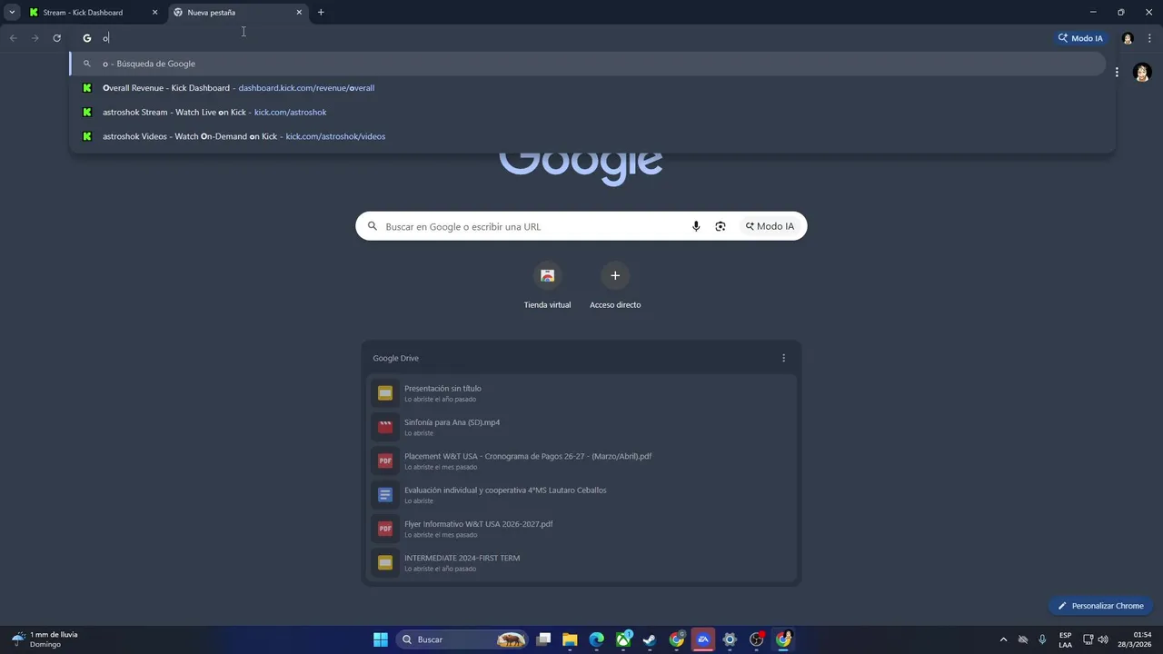
Task: Add a shortcut with Acceso directo
Action: pyautogui.click(x=615, y=286)
